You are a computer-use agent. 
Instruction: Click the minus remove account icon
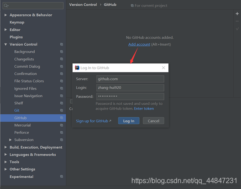237,21
